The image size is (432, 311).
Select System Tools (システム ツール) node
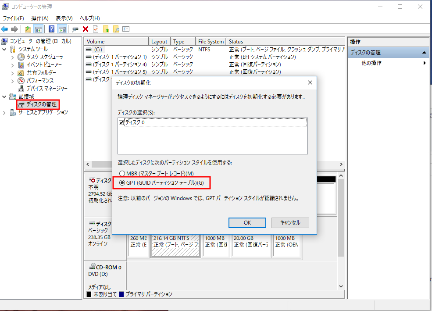pyautogui.click(x=33, y=49)
